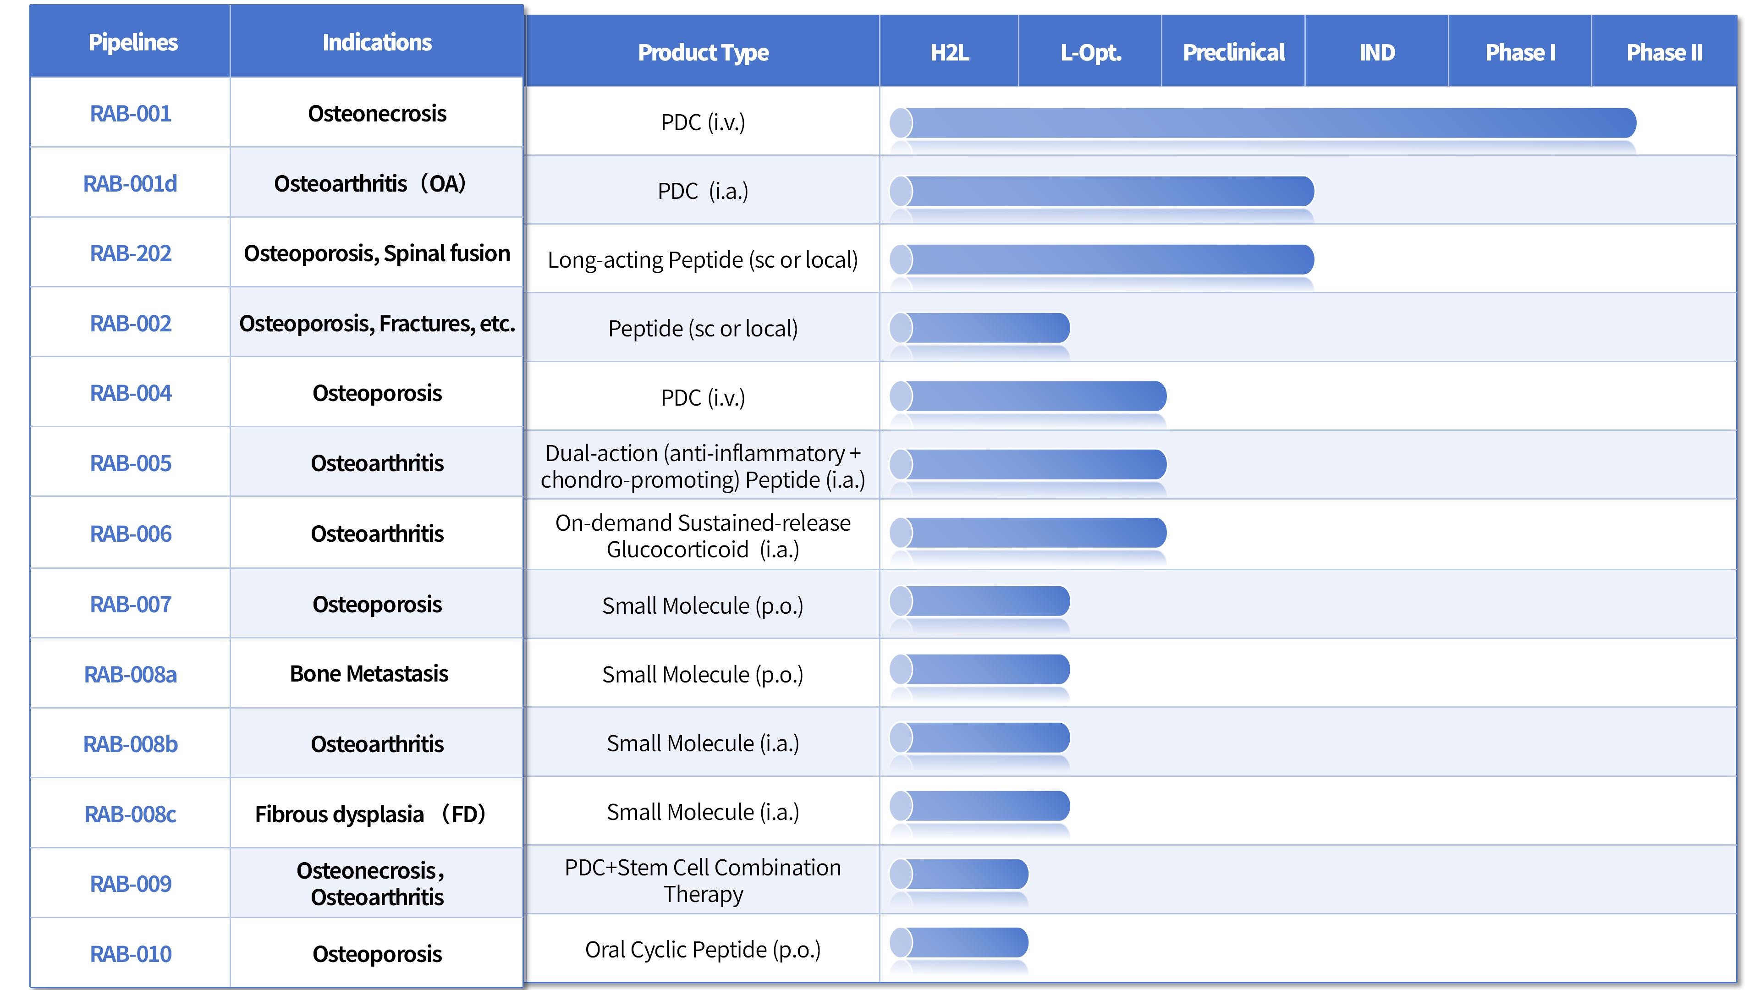Click the RAB-002 progress bar

(979, 328)
